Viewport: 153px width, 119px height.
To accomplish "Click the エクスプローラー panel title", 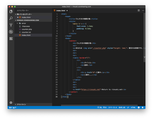I will pos(23,10).
